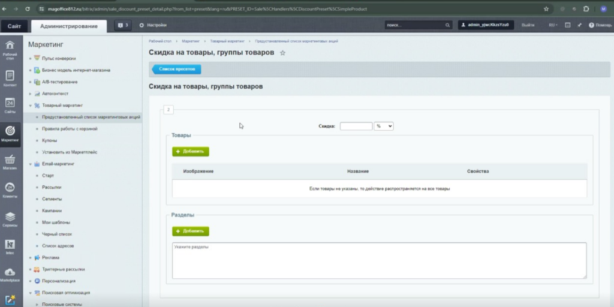Switch to the Сайт tab
Screen dimensions: 614x307
[x=14, y=26]
